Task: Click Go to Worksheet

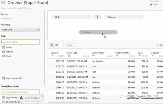Action: pos(30,98)
